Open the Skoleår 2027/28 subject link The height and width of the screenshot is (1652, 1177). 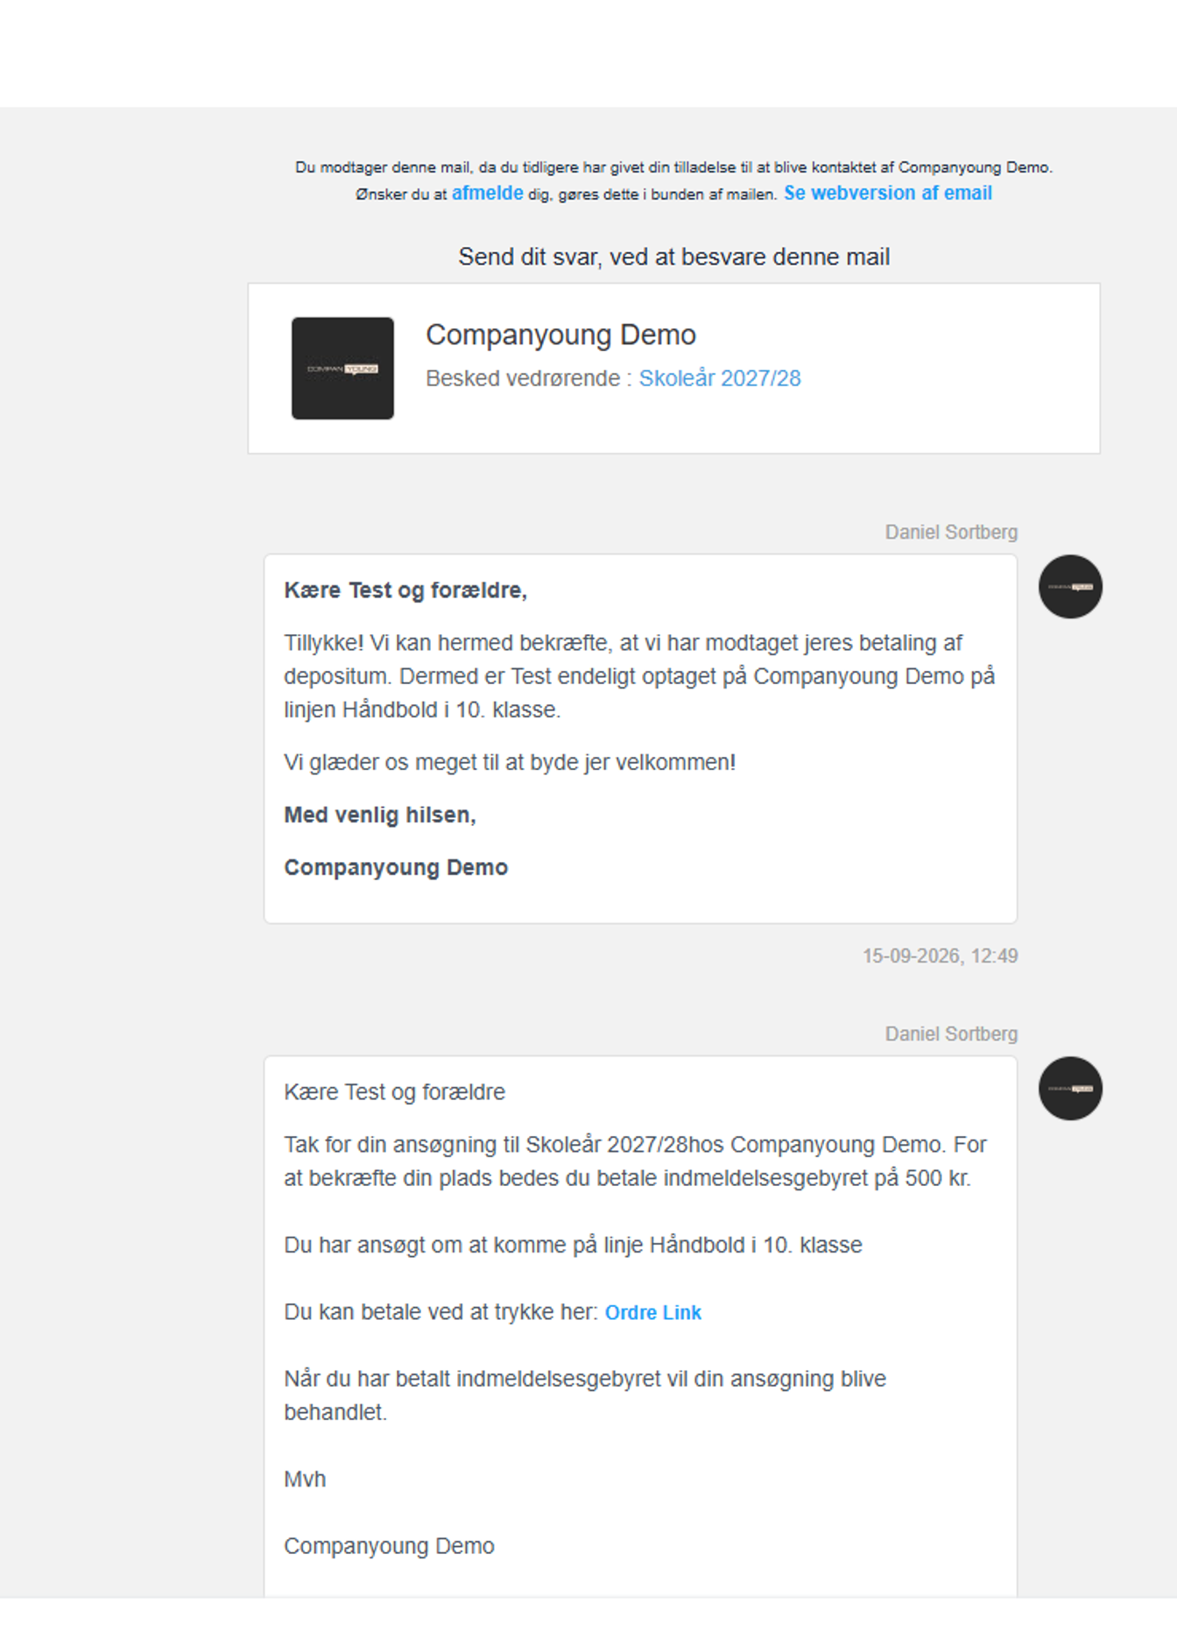pos(720,378)
